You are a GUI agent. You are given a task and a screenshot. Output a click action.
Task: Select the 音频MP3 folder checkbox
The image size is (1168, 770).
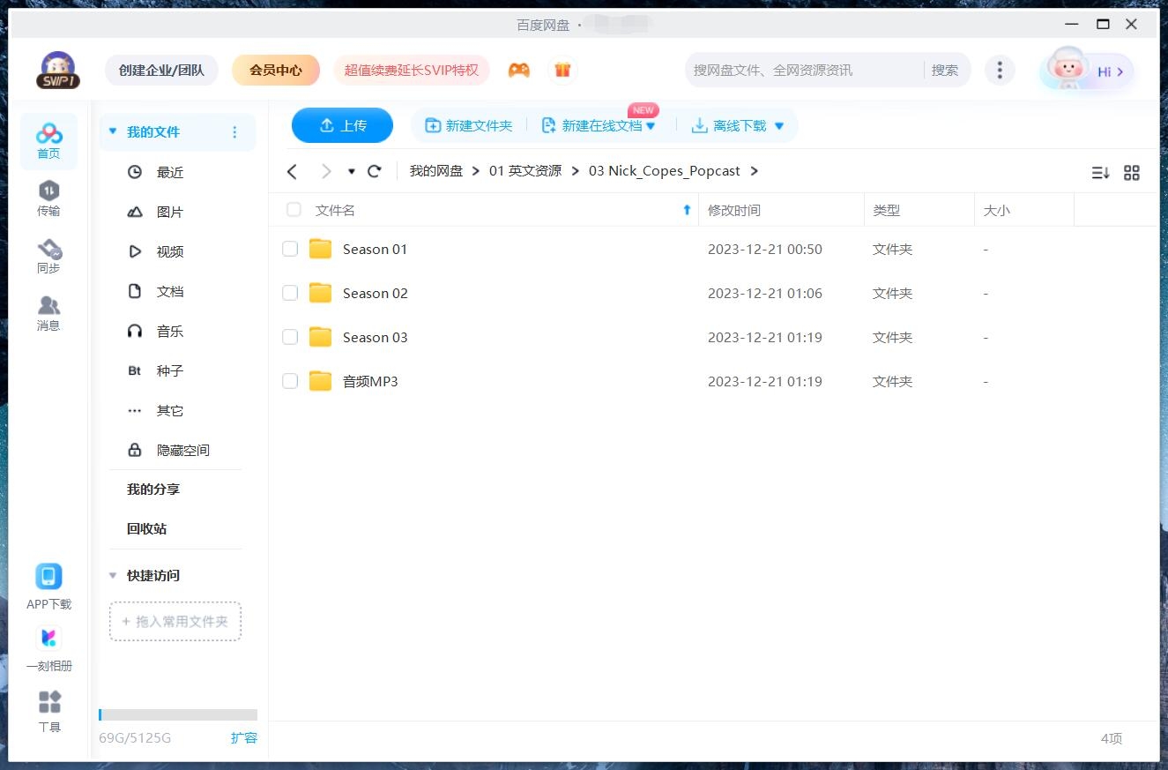[x=290, y=381]
